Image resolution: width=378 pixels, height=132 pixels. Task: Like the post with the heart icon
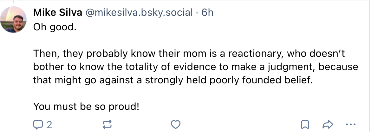(x=176, y=125)
